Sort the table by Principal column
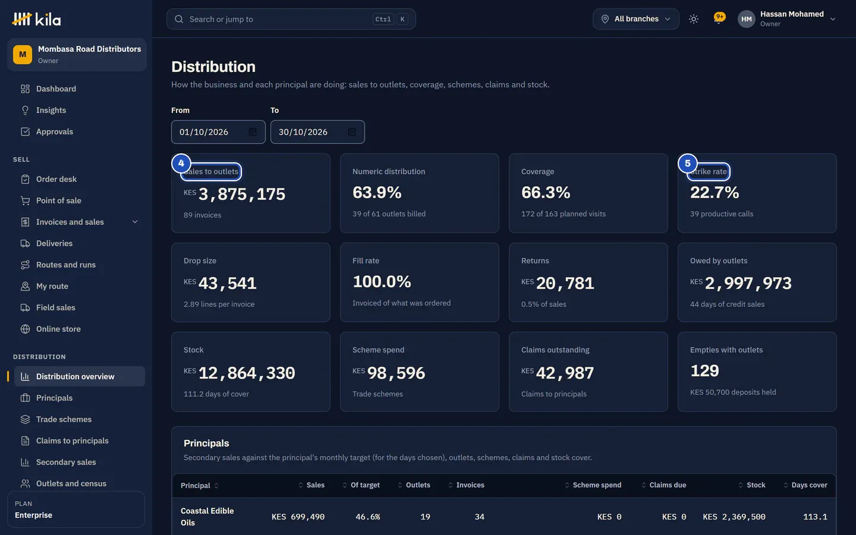 (200, 486)
